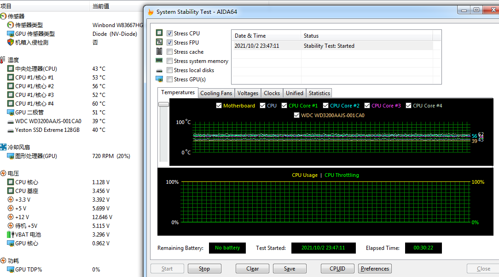
Task: Open the Cooling Fans tab
Action: click(x=216, y=93)
